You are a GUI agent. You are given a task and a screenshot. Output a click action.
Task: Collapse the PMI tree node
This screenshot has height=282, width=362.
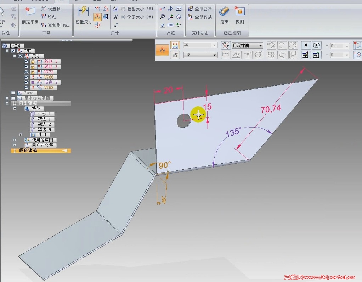pos(7,51)
